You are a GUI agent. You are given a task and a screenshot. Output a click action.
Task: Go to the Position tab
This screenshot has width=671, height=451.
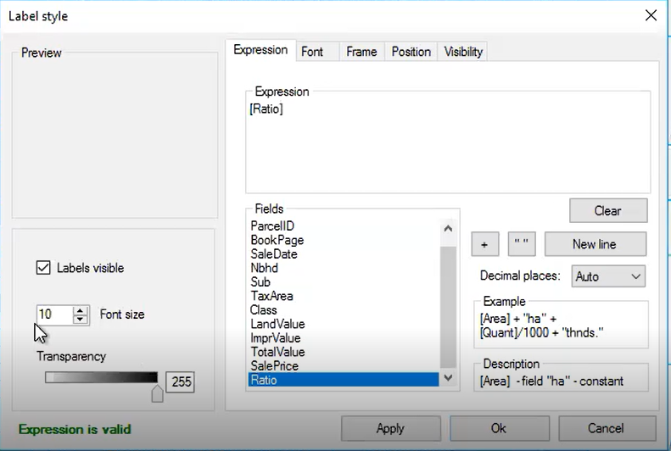coord(411,52)
